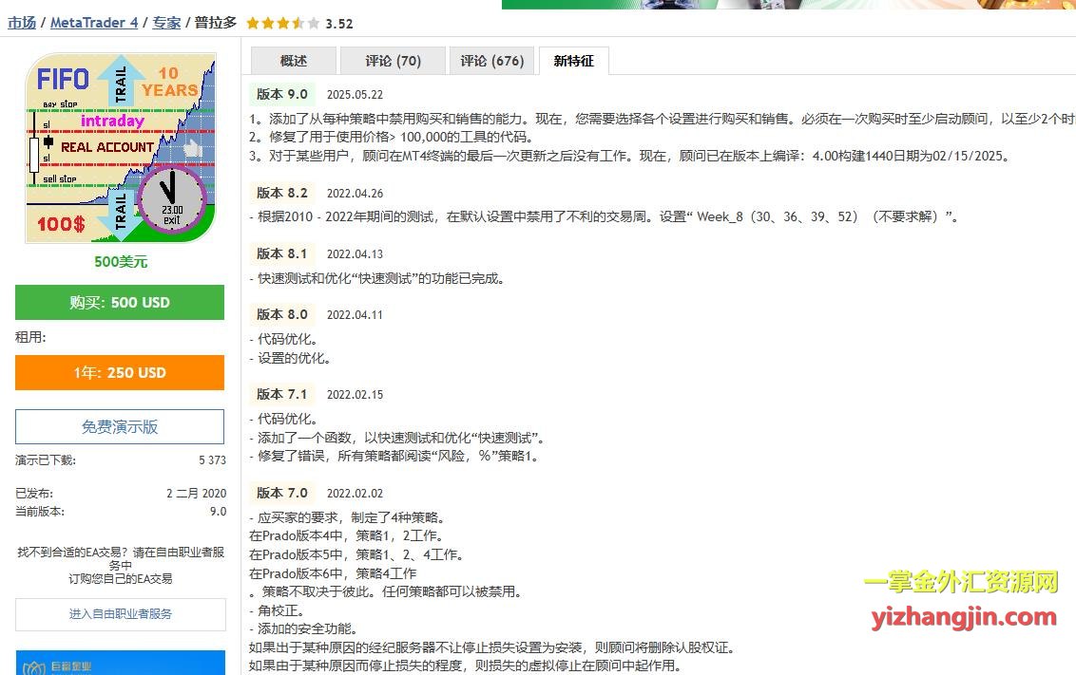
Task: Click the 租用: label
Action: 30,336
